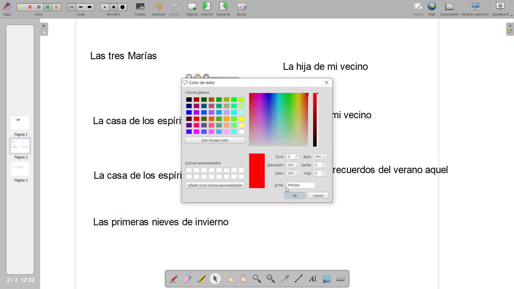Select the hand scroll tool
This screenshot has height=289, width=514.
click(x=243, y=279)
